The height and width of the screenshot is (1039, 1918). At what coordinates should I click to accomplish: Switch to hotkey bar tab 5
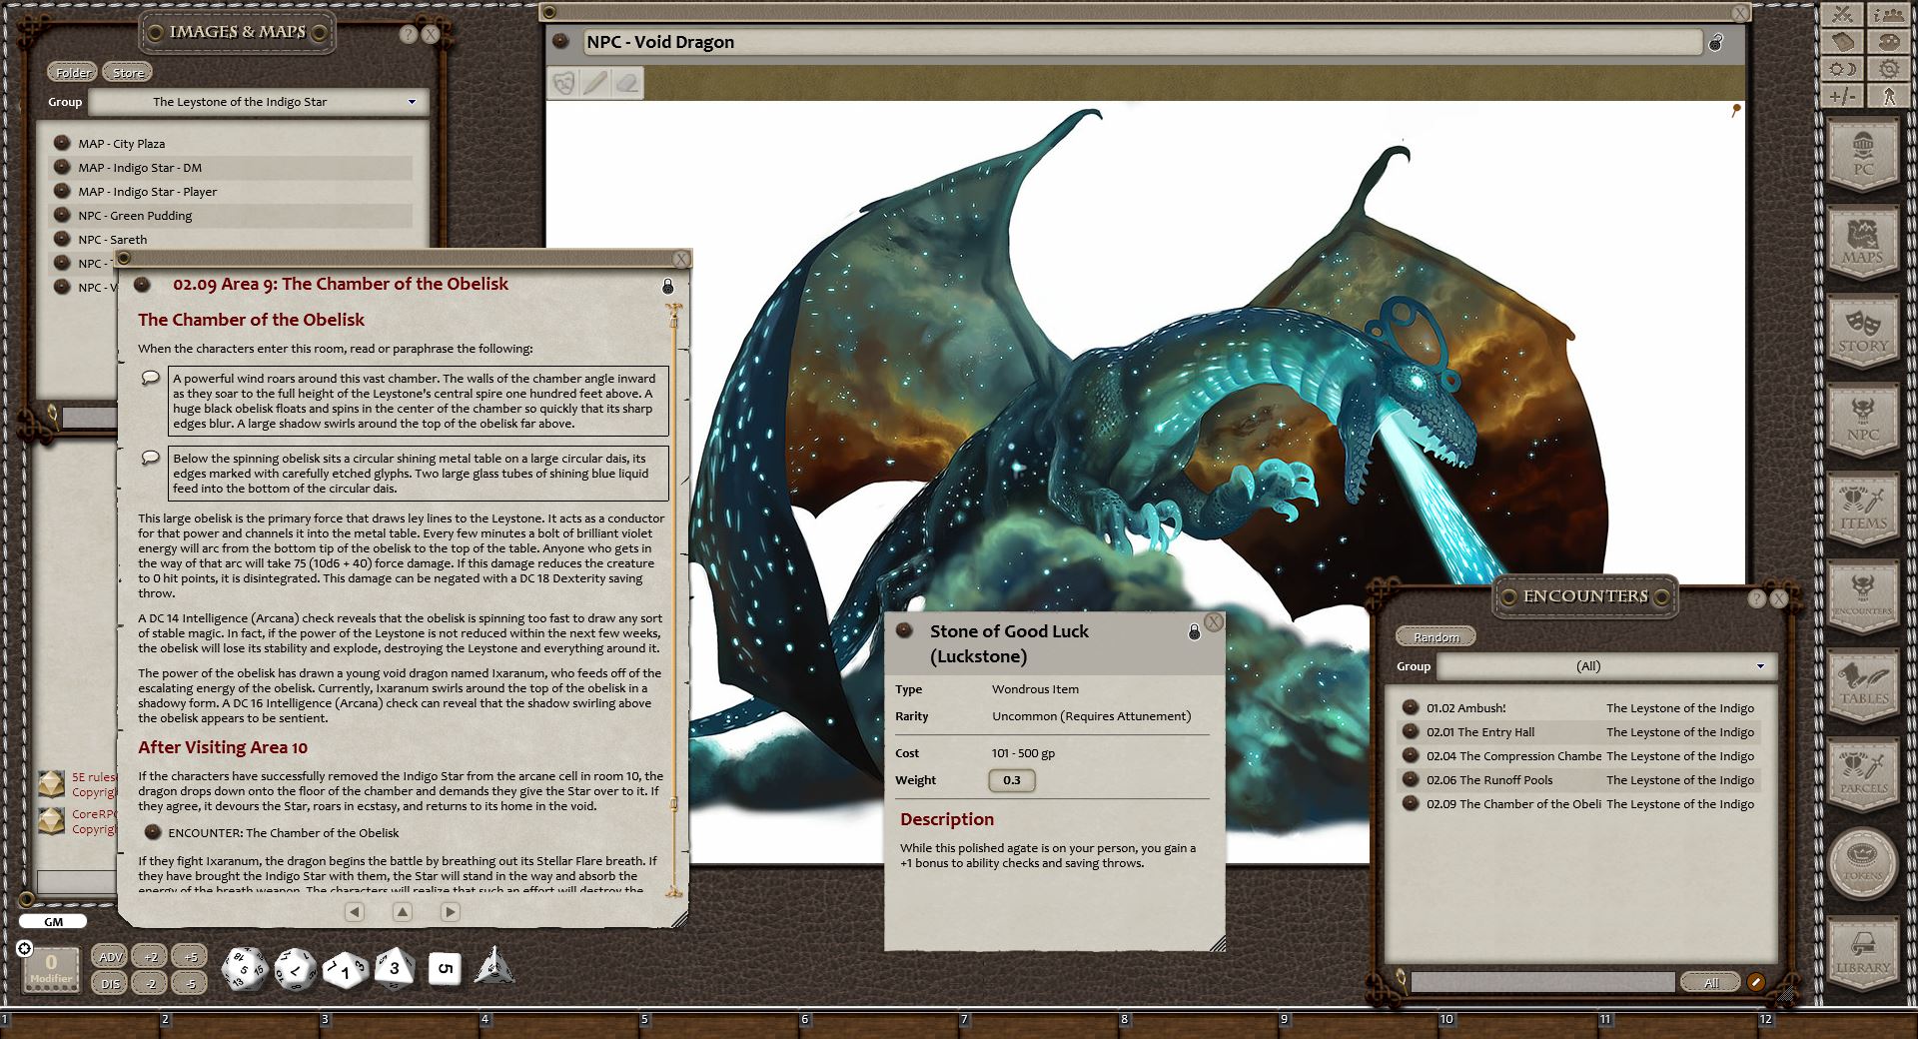tap(644, 1021)
